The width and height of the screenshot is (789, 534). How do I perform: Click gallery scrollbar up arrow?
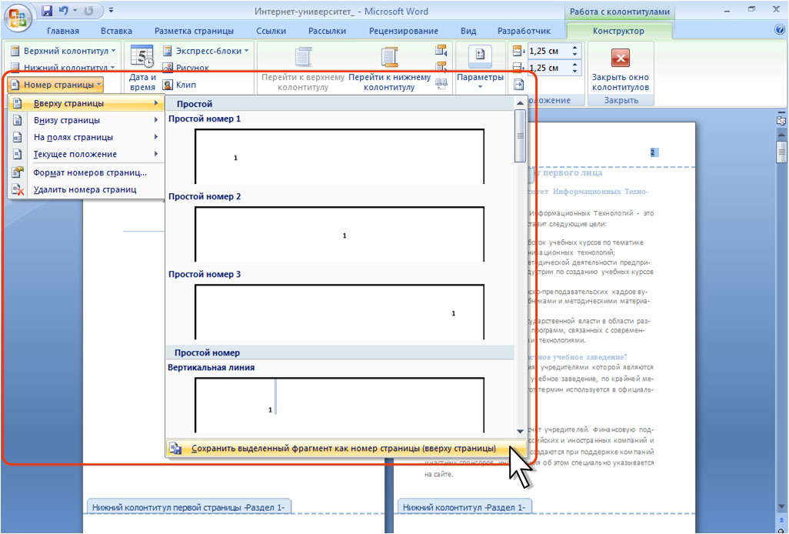pos(520,102)
